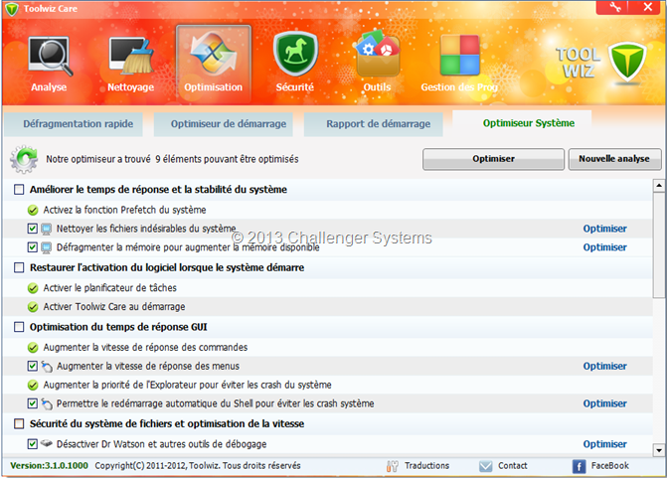Click green check next to planificateur de tâches
The height and width of the screenshot is (478, 667).
click(33, 288)
